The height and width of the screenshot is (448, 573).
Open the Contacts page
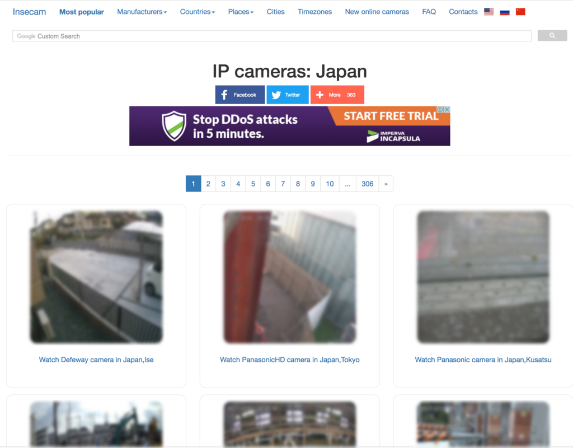tap(463, 12)
